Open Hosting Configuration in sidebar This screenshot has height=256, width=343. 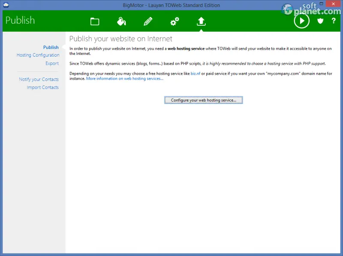[x=38, y=55]
